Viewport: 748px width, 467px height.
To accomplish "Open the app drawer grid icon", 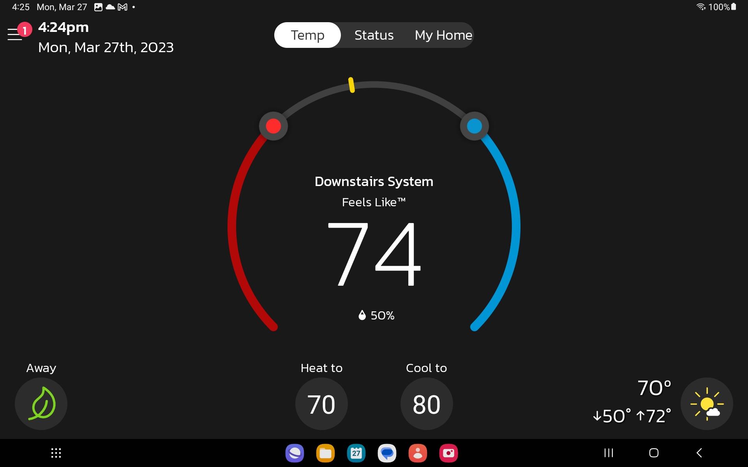I will [x=56, y=453].
